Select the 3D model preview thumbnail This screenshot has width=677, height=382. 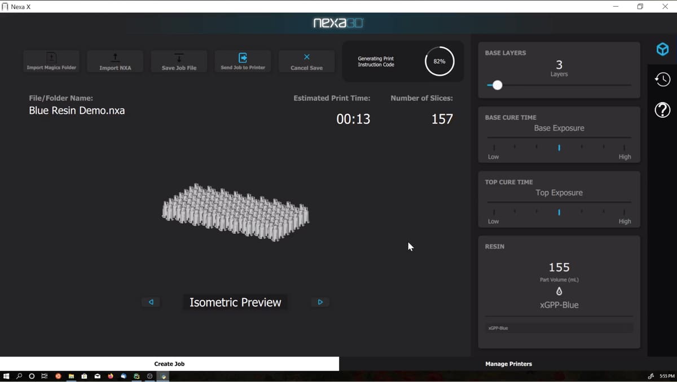tap(235, 212)
